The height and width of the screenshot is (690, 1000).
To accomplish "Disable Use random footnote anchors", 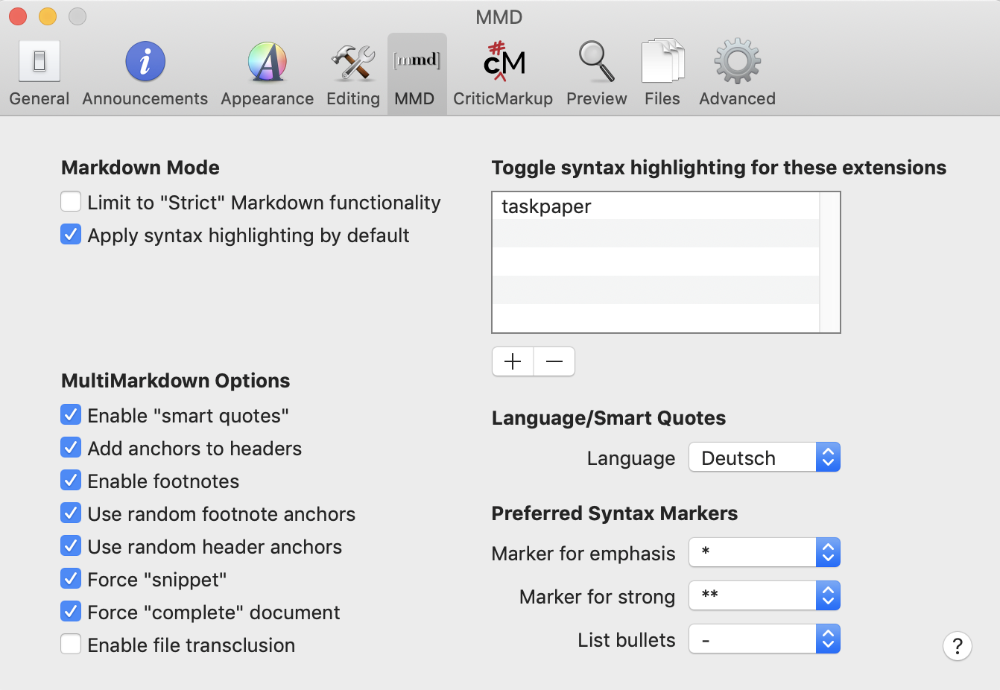I will pos(71,513).
